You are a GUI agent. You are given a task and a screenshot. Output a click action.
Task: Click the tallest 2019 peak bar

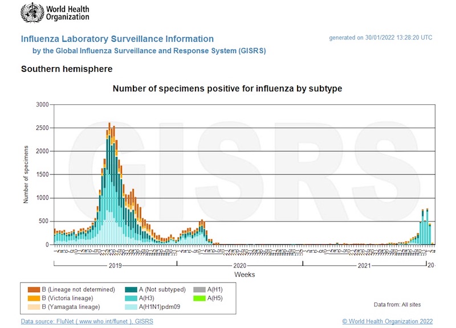point(109,183)
